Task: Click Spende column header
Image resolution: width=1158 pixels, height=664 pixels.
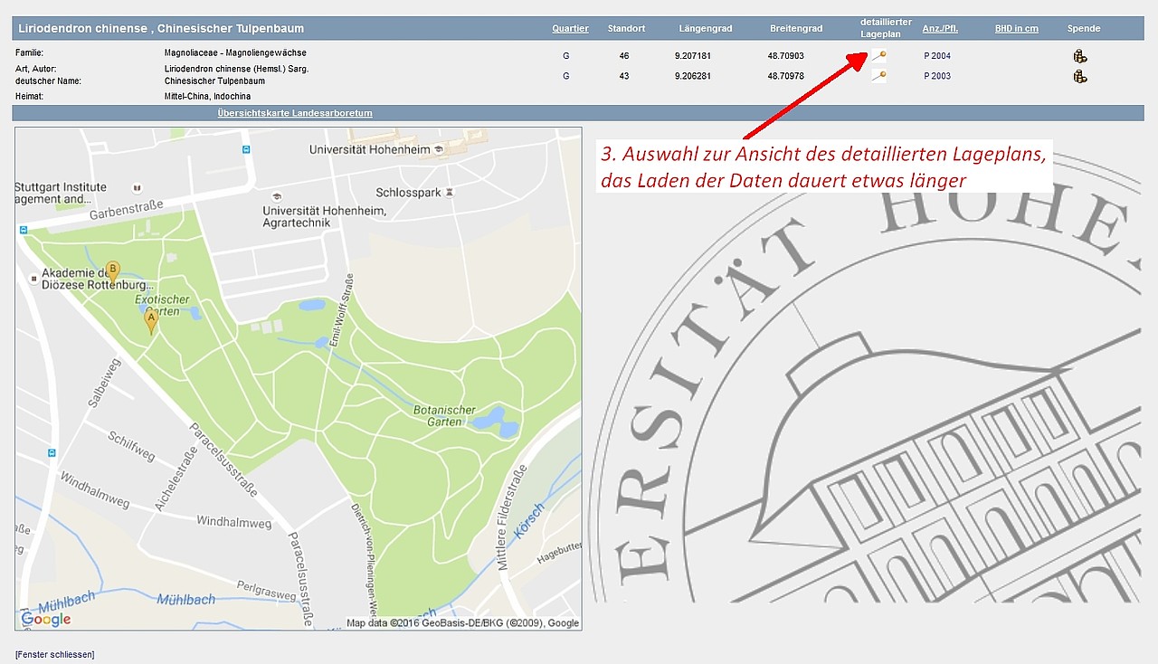Action: tap(1084, 29)
